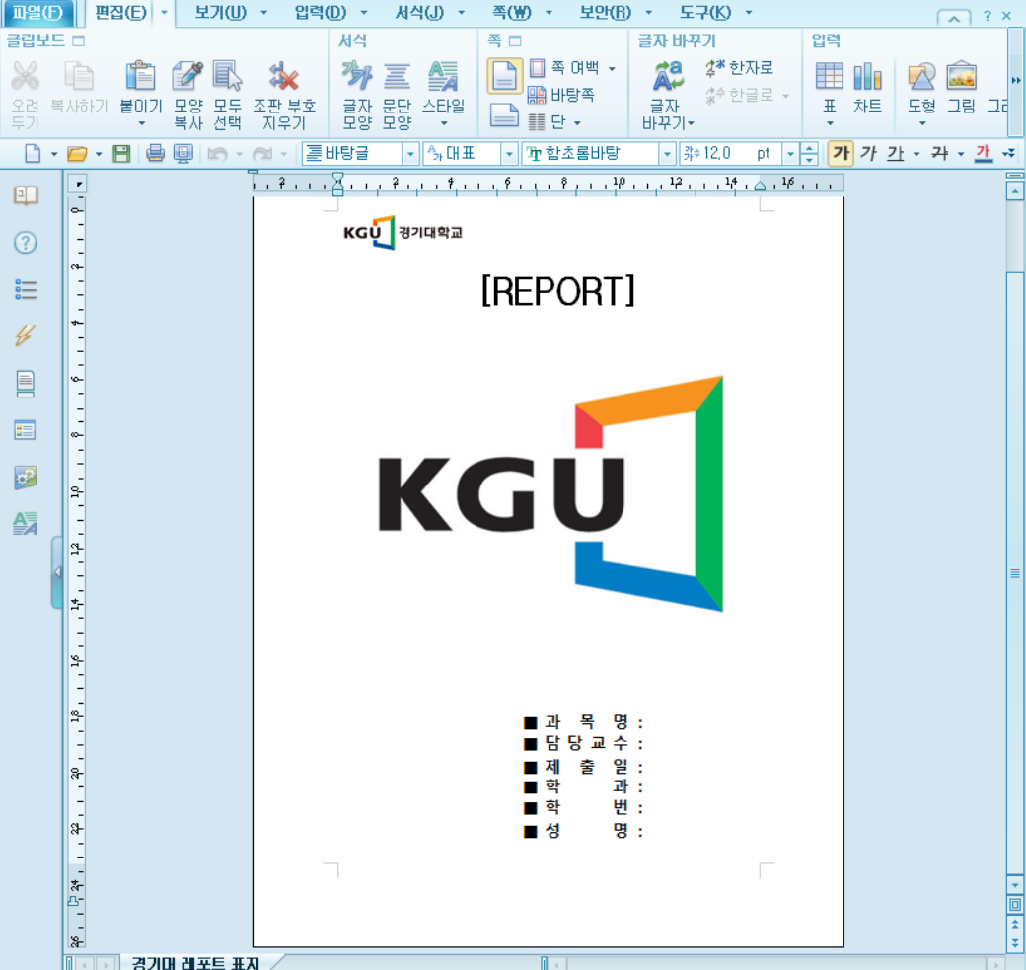This screenshot has height=970, width=1026.
Task: Collapse the left side panel handle
Action: point(57,572)
